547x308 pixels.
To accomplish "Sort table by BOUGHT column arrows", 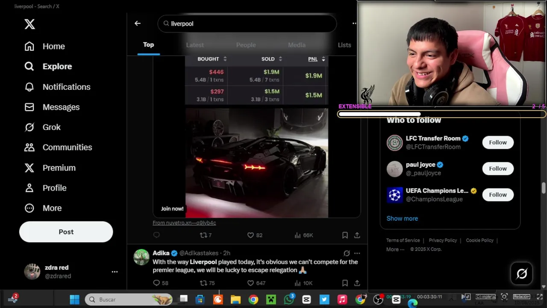I will [x=225, y=59].
